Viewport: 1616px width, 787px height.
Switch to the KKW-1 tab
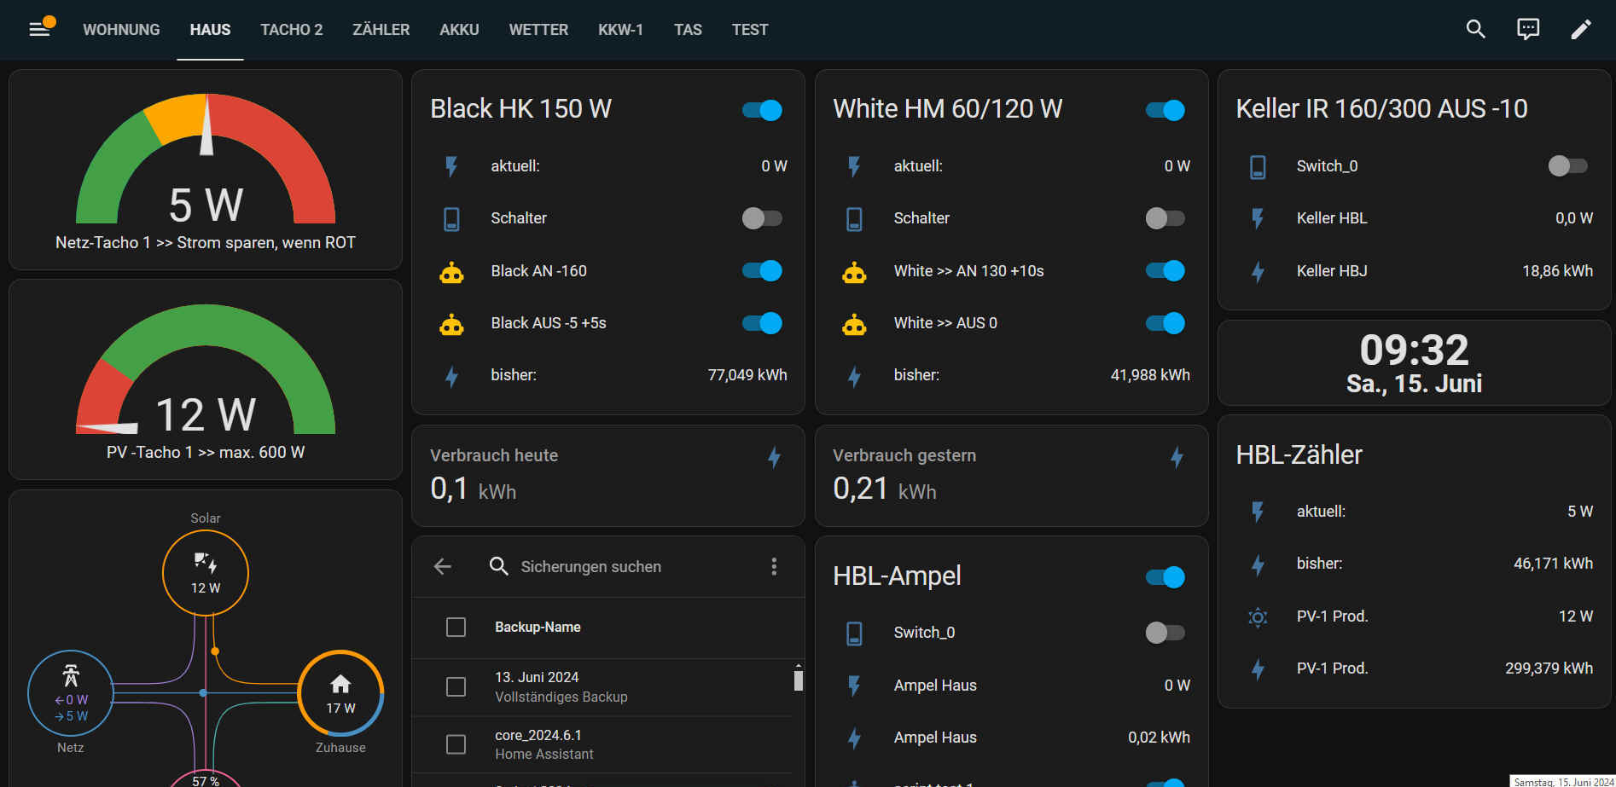(x=620, y=30)
